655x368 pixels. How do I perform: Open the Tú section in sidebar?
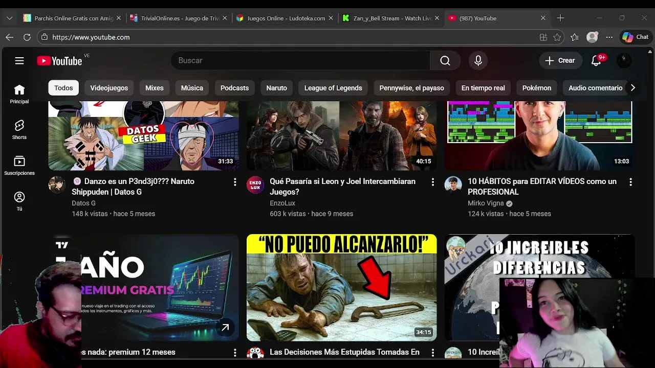[19, 201]
